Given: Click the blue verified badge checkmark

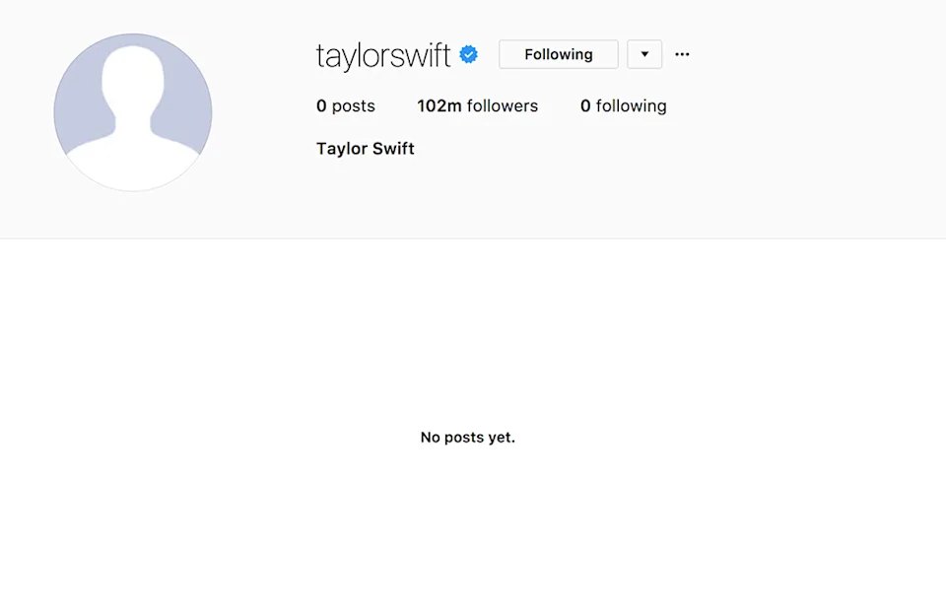Looking at the screenshot, I should pyautogui.click(x=468, y=54).
